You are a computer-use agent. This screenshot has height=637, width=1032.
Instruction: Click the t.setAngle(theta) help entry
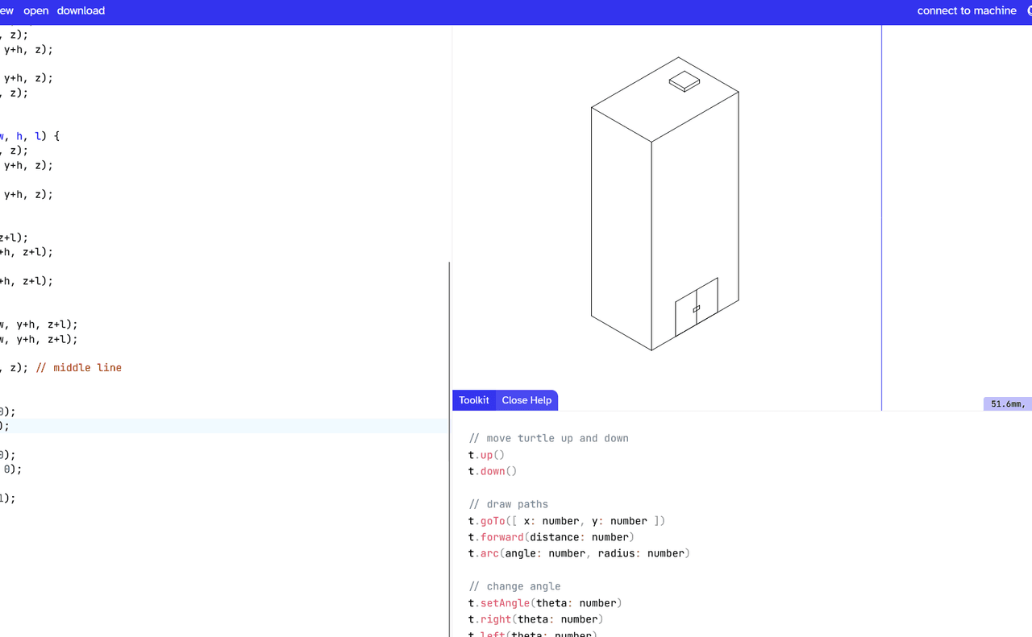[544, 603]
